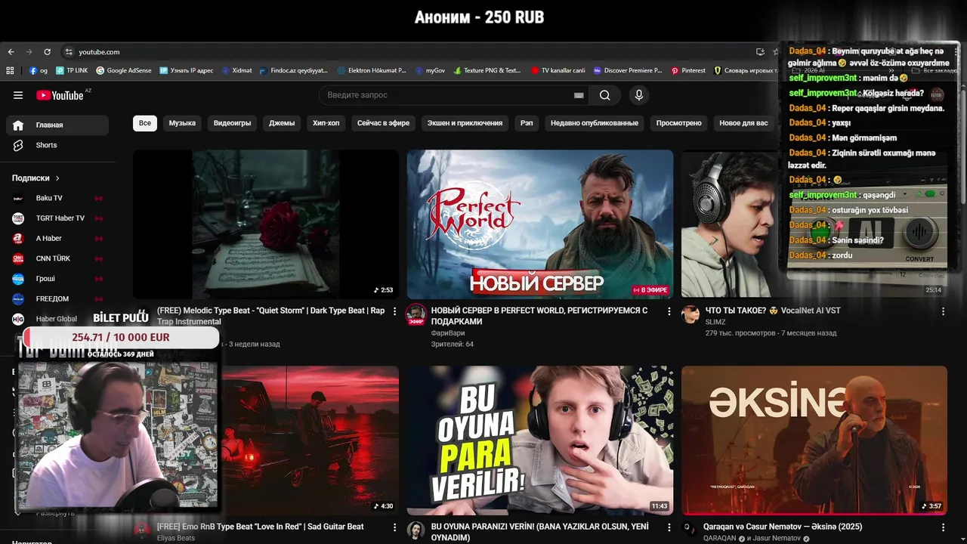Open CNN TÜRK channel in subscriptions

pyautogui.click(x=57, y=258)
